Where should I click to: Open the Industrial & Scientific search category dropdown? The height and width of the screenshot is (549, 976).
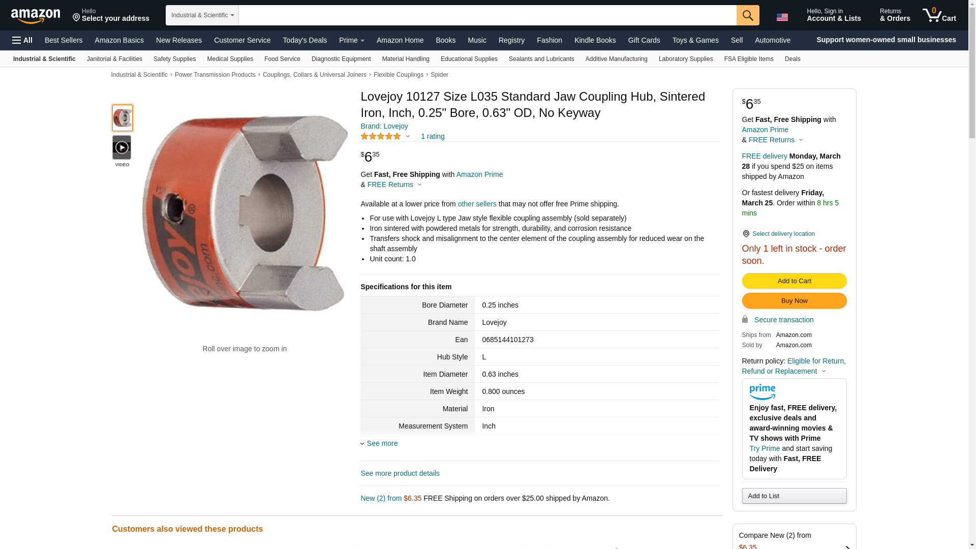[x=202, y=15]
